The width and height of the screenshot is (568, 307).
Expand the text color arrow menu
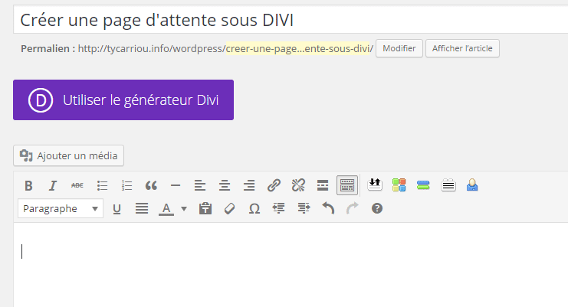[184, 208]
